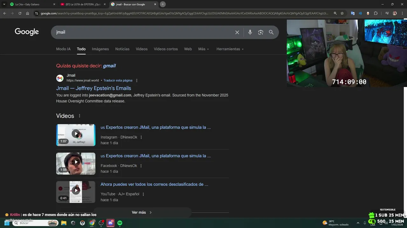The width and height of the screenshot is (407, 228).
Task: Start voice search with the microphone icon
Action: tap(250, 32)
